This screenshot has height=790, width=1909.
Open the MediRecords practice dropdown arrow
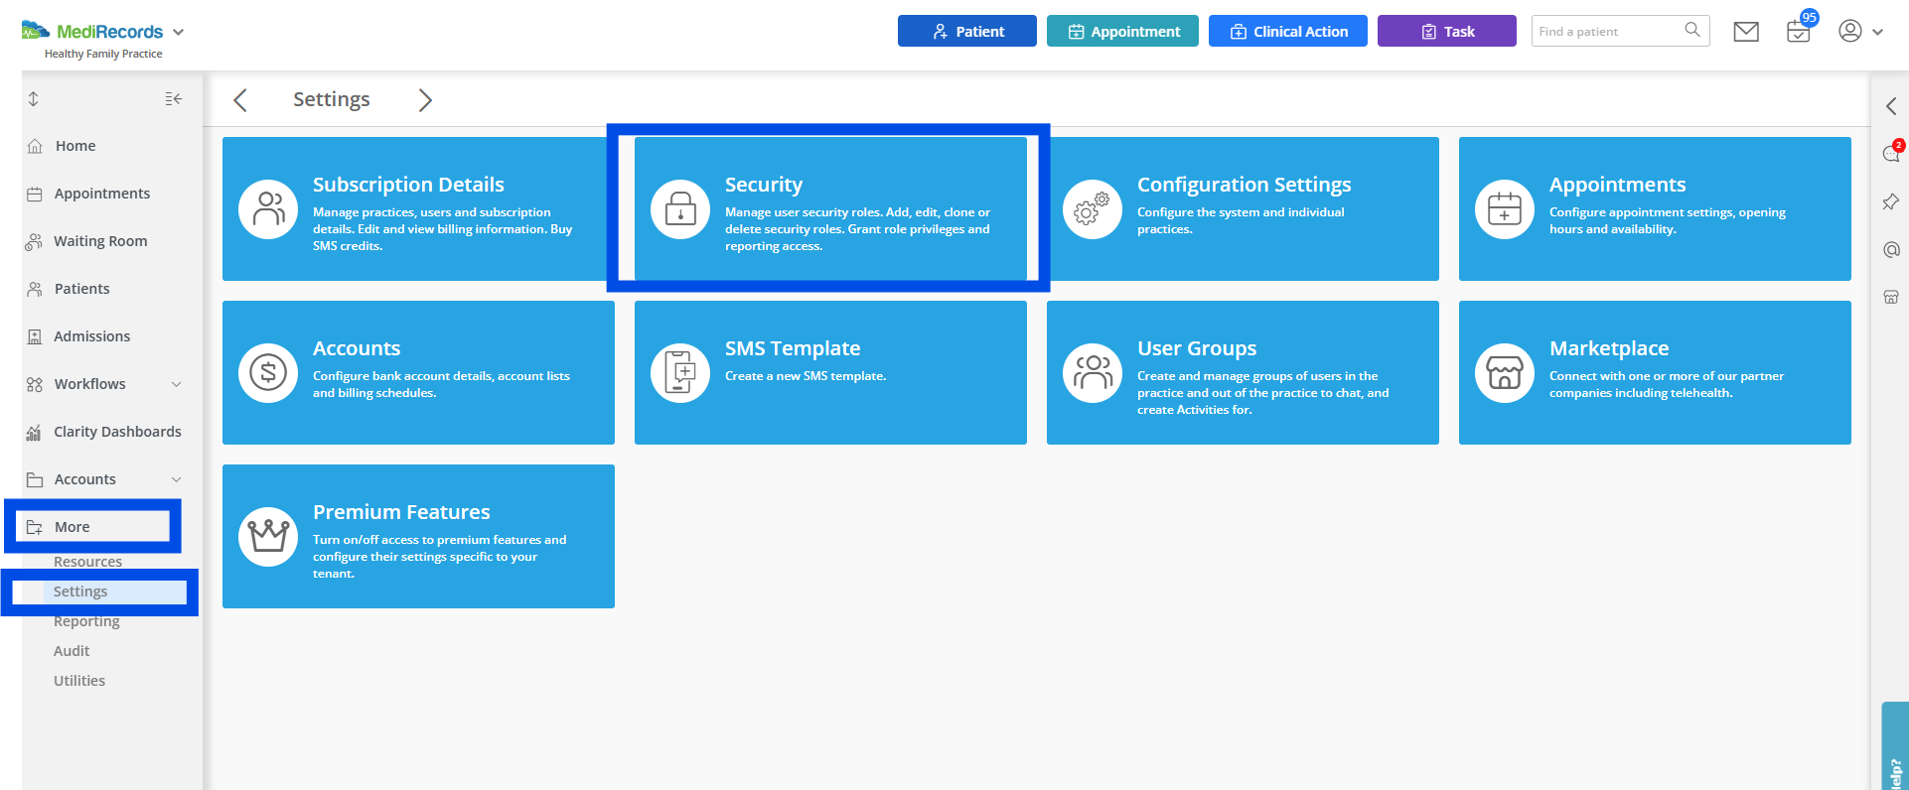click(179, 32)
